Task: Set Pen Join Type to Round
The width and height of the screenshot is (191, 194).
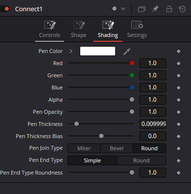Action: tap(149, 148)
